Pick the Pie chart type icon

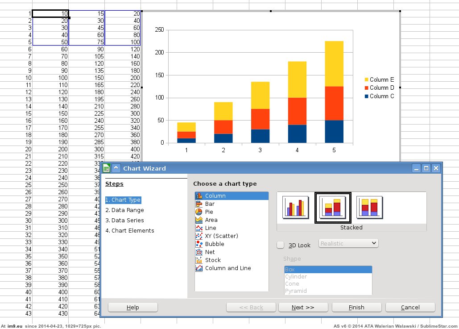(199, 212)
